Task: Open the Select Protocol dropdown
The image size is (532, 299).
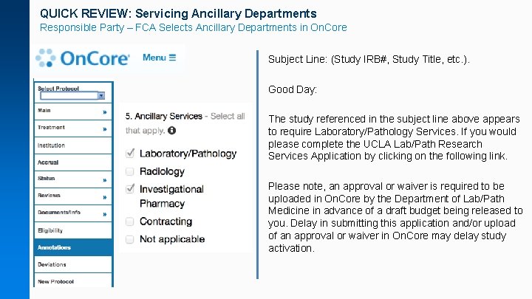Action: 101,95
